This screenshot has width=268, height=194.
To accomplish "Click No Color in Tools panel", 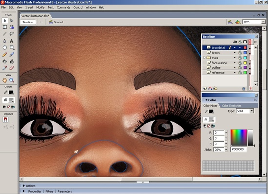I will (x=9, y=107).
